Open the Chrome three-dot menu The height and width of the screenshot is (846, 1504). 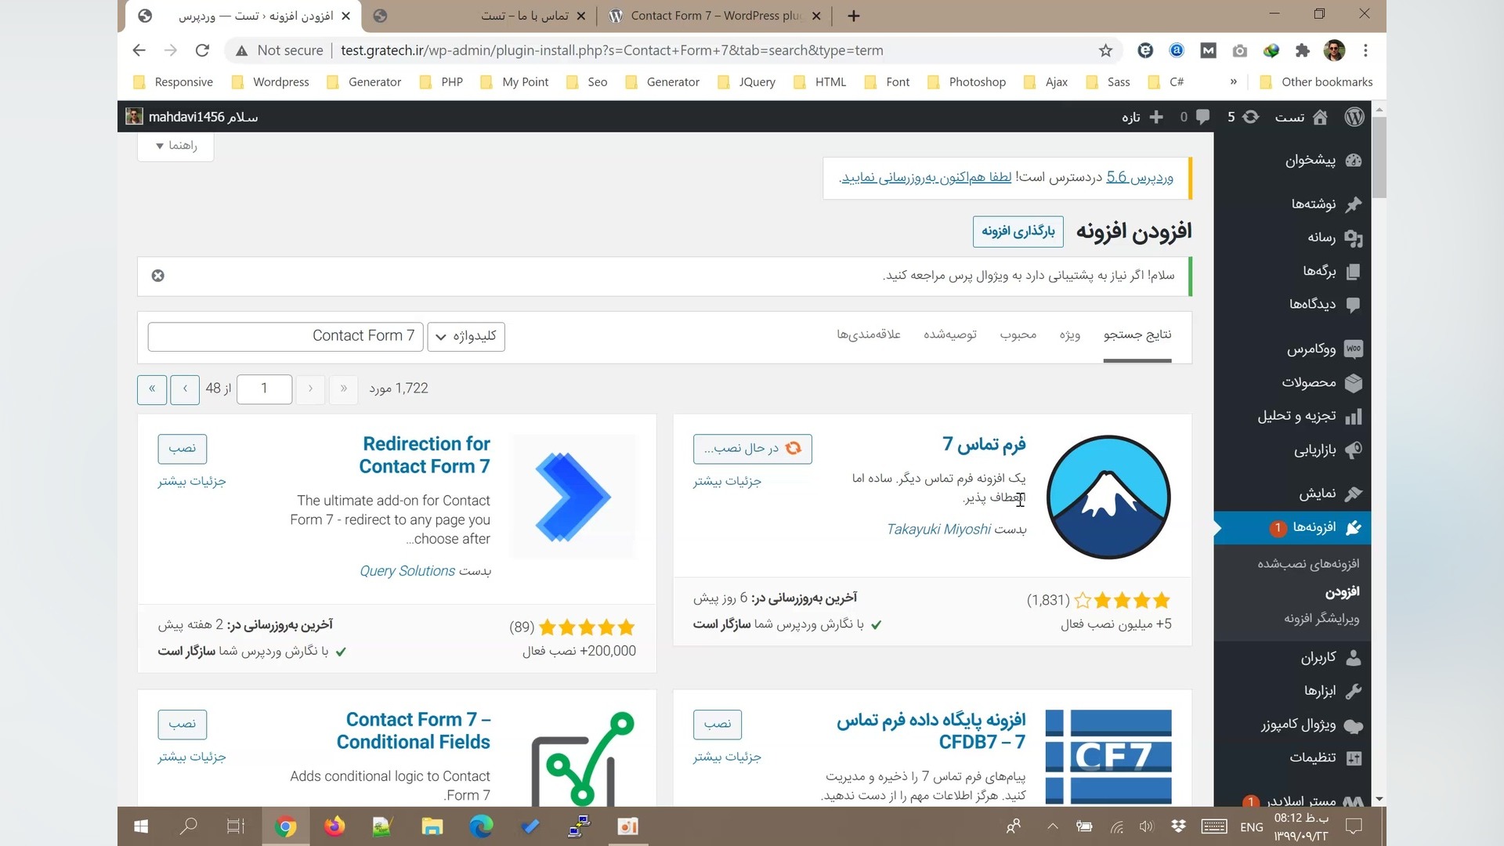point(1365,51)
